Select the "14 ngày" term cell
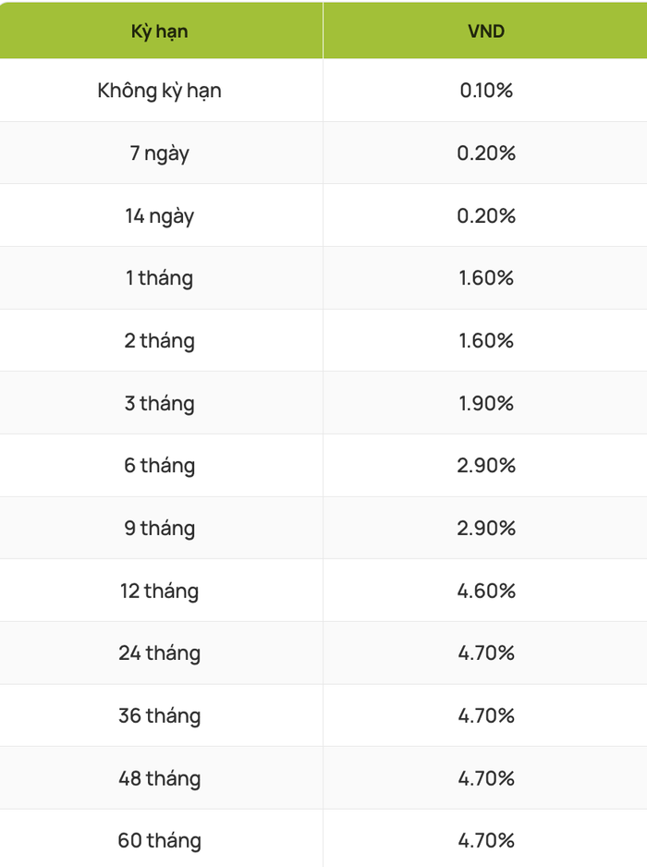The width and height of the screenshot is (647, 867). pos(159,215)
